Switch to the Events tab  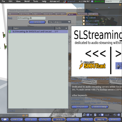[x=37, y=14]
